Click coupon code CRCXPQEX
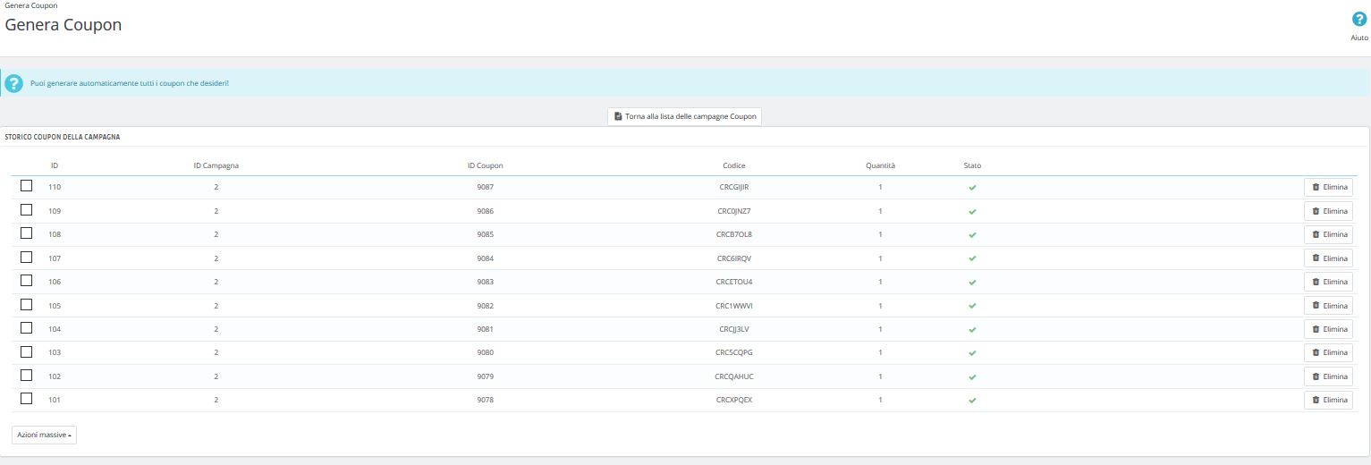 click(734, 400)
